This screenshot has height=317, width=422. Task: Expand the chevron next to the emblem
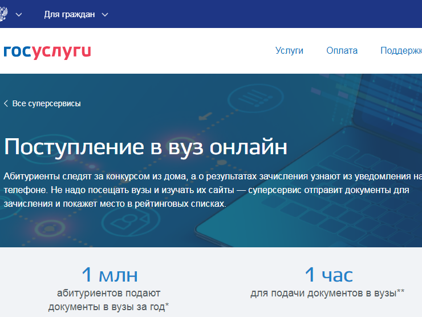pos(19,14)
